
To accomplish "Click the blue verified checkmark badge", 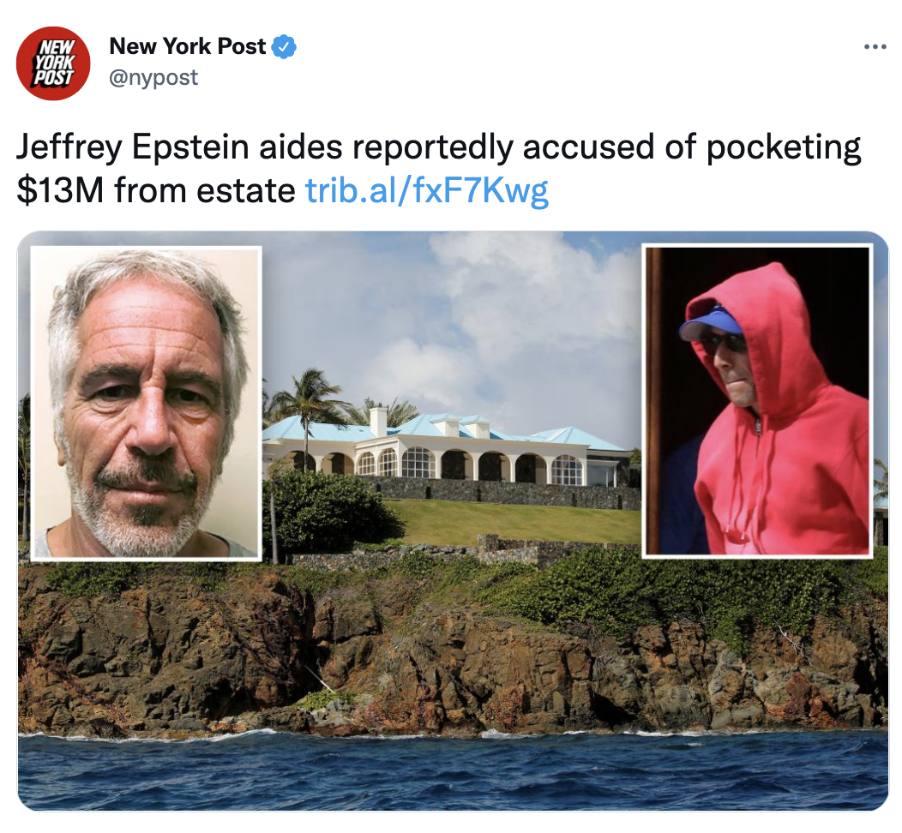I will click(x=284, y=46).
